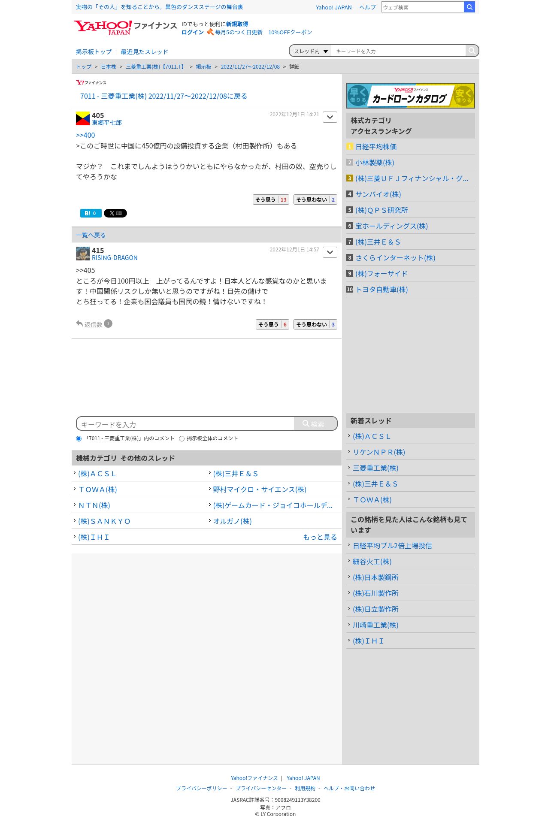
Task: Select the 掲示板全体のコメント radio option
Action: click(x=182, y=438)
